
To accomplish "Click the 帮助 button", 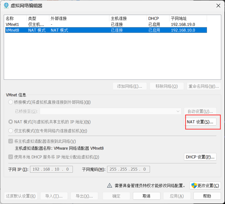I will pos(207,196).
